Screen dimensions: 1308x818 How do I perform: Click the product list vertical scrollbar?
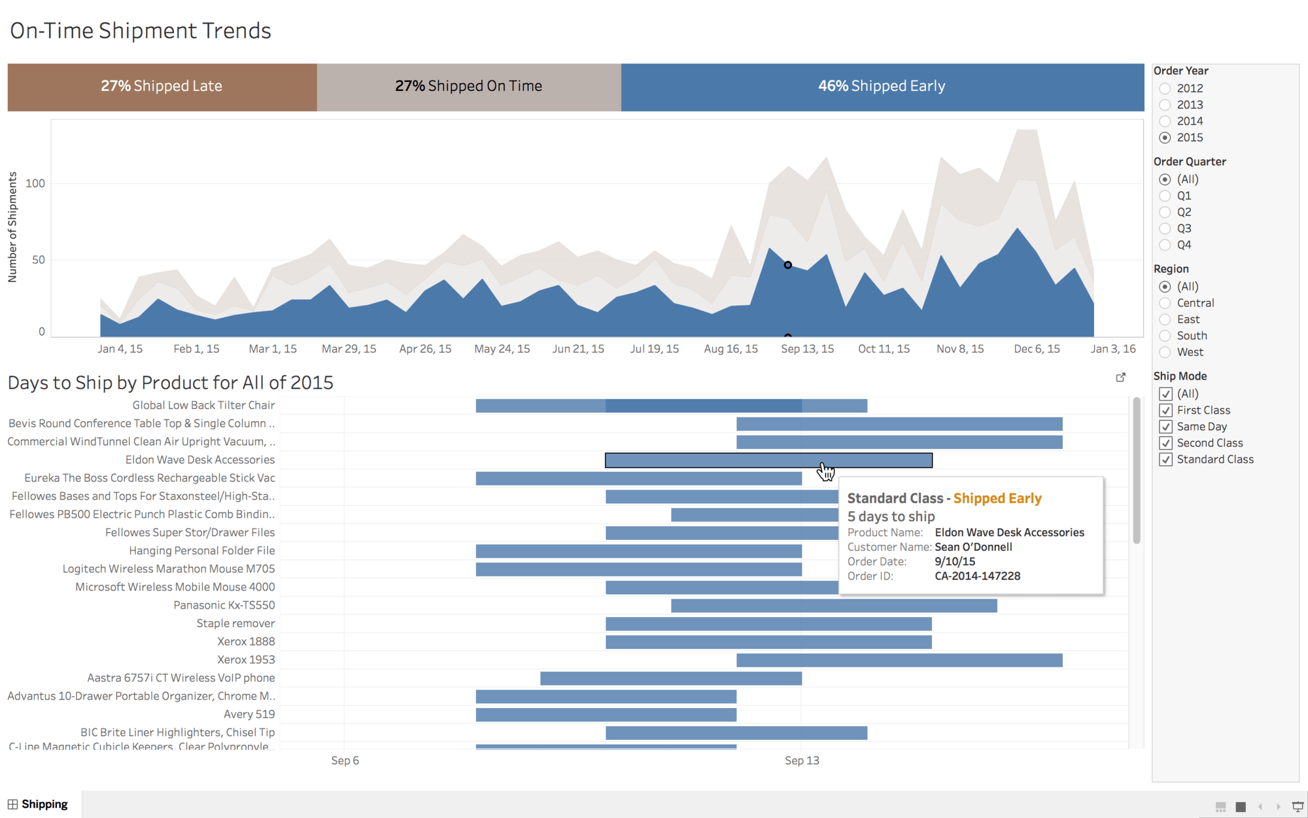coord(1137,471)
